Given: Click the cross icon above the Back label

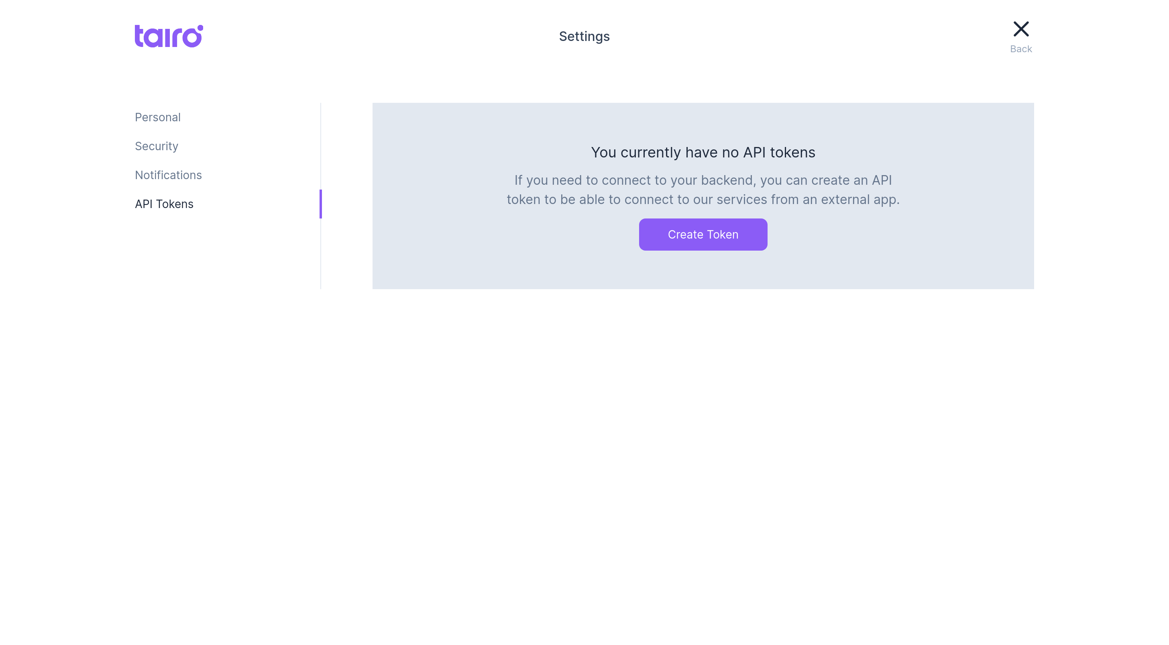Looking at the screenshot, I should pyautogui.click(x=1021, y=28).
